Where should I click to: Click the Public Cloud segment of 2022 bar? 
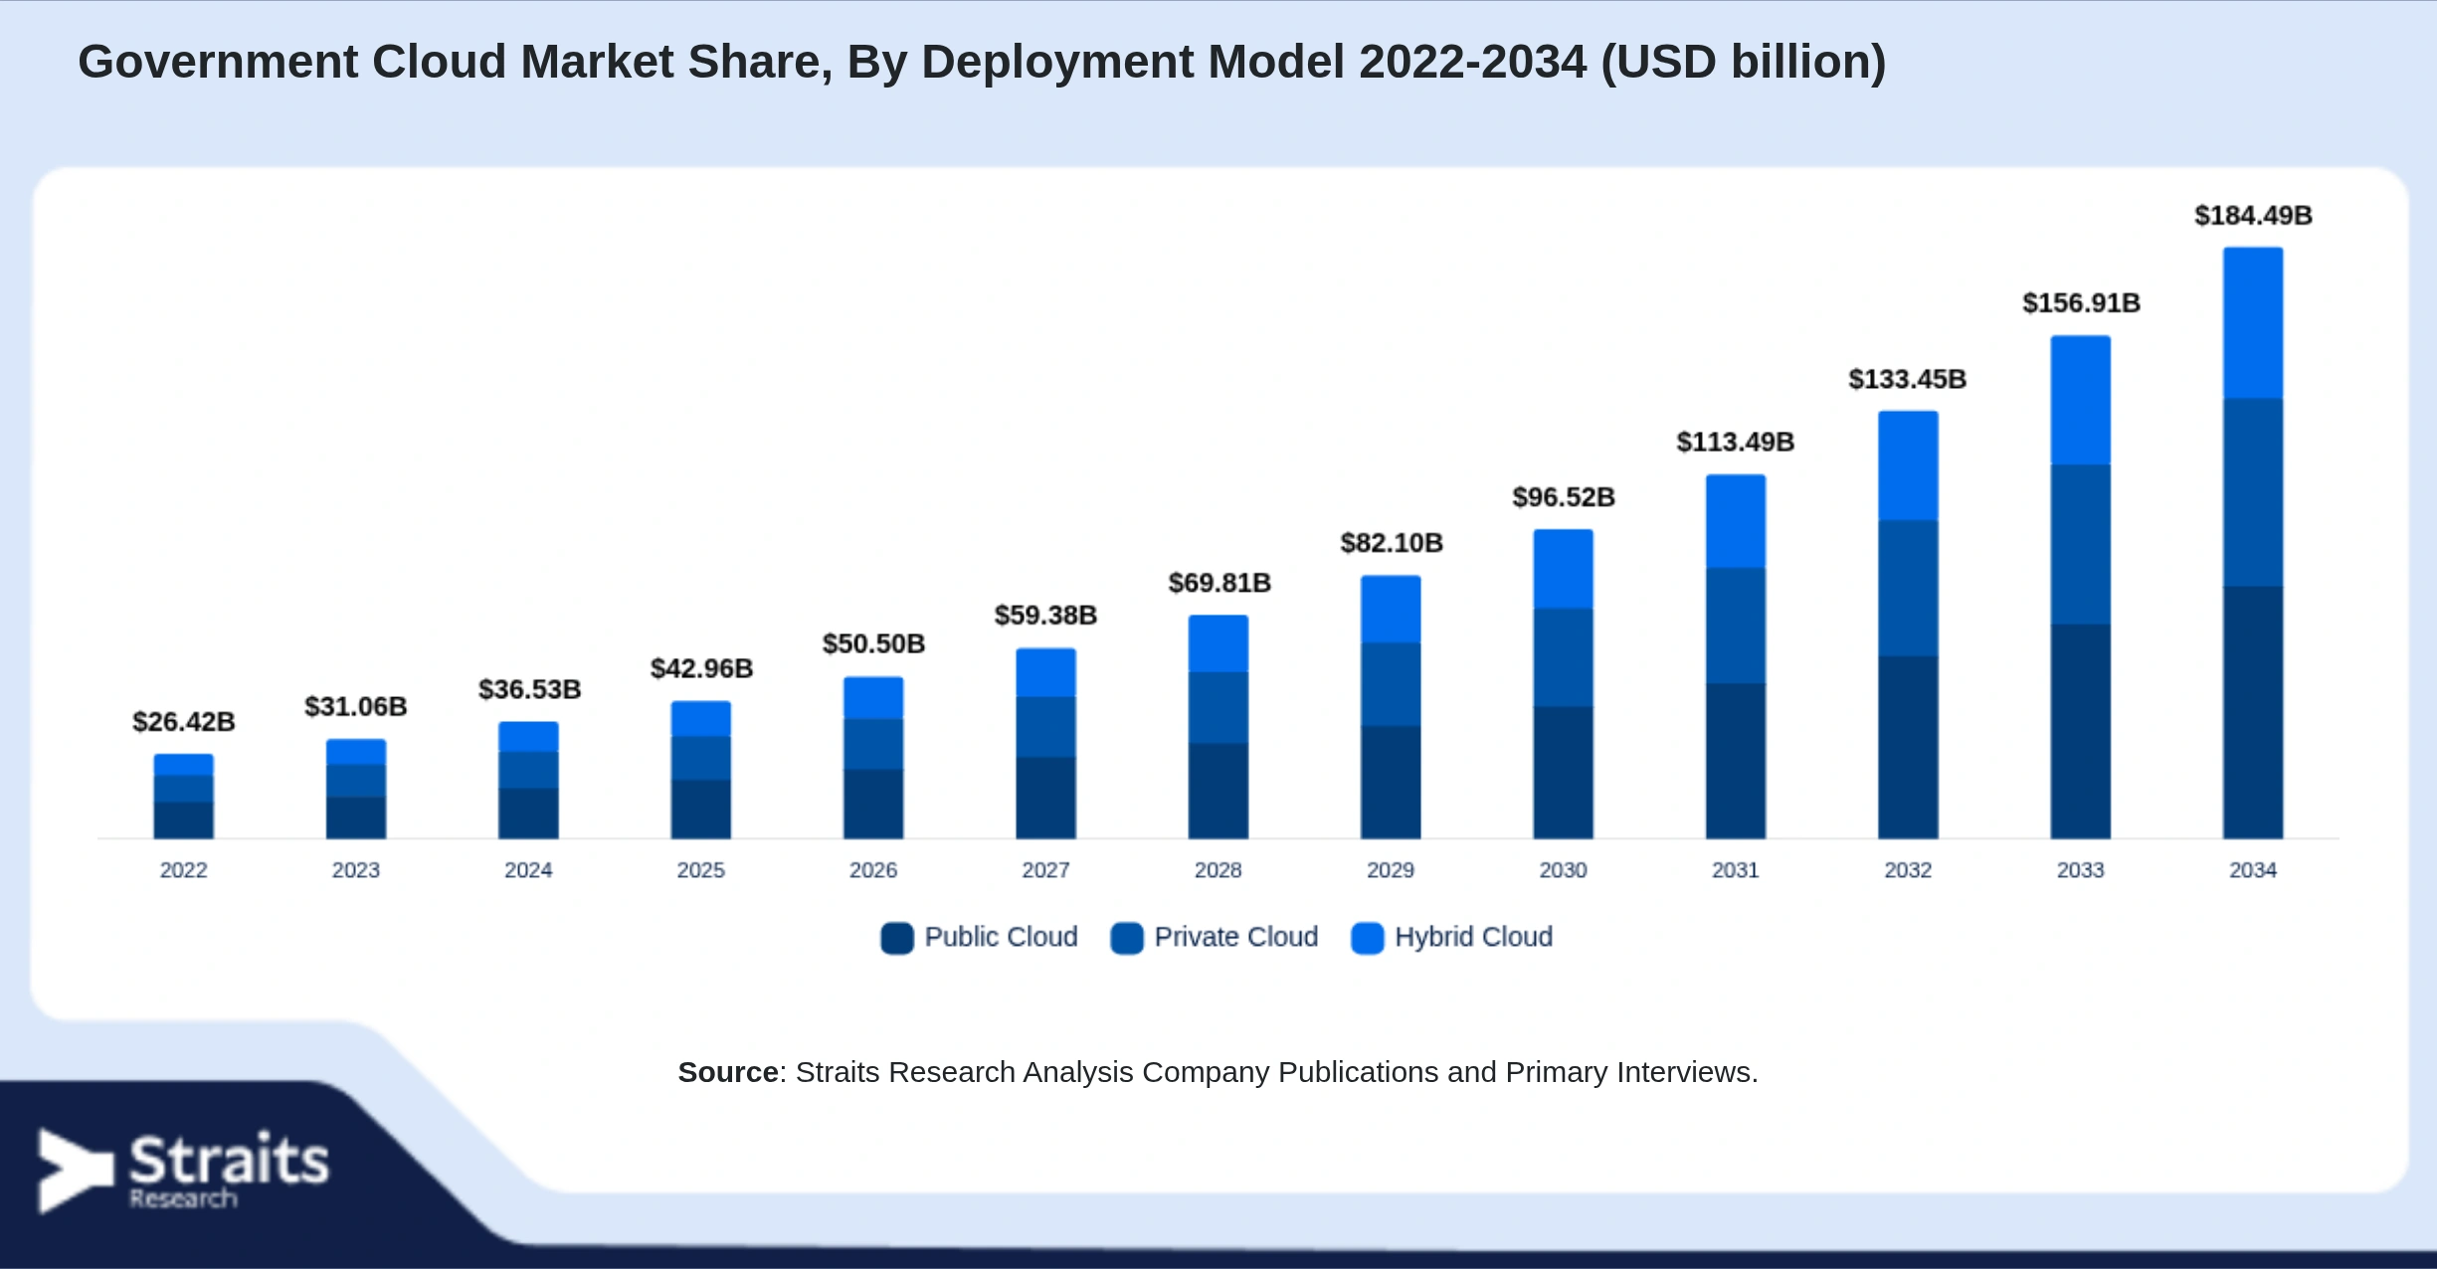[x=184, y=820]
